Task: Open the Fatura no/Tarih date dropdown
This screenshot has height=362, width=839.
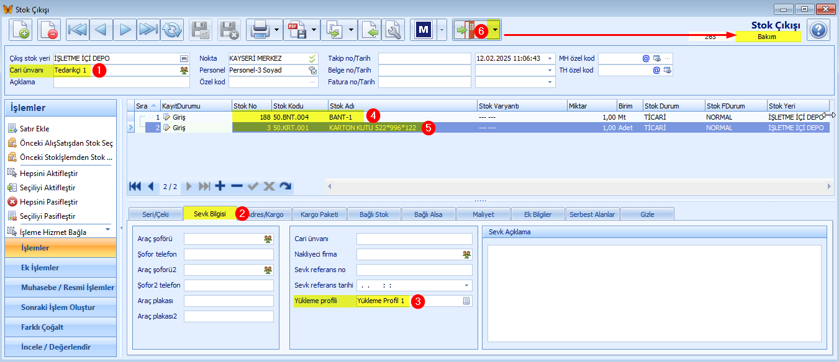Action: point(550,82)
